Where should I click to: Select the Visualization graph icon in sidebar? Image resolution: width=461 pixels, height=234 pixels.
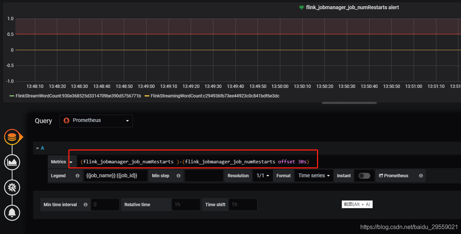click(12, 162)
